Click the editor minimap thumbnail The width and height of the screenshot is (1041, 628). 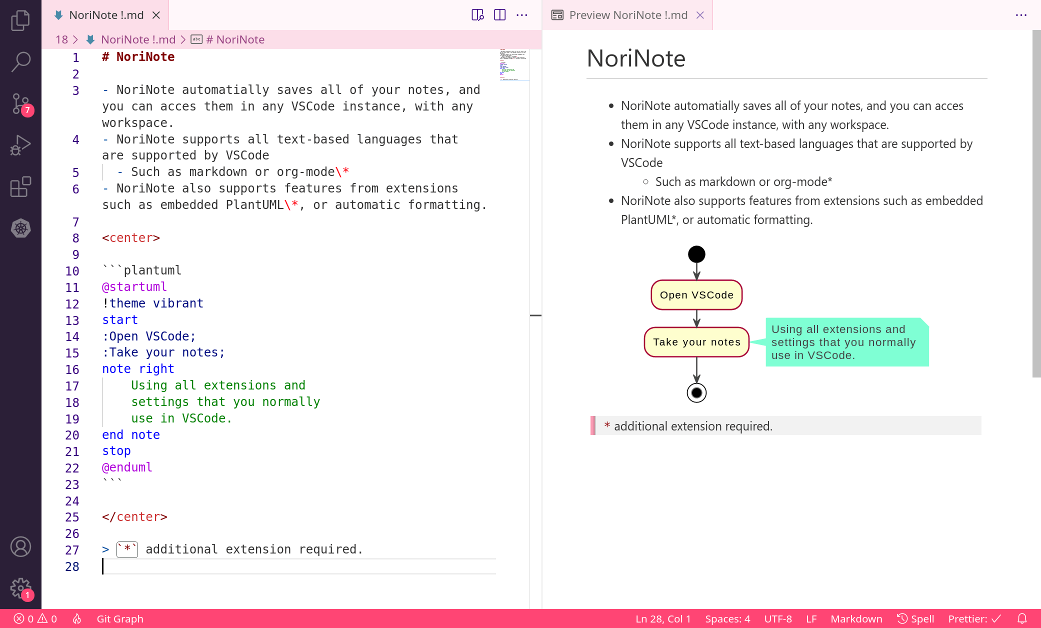pyautogui.click(x=514, y=64)
